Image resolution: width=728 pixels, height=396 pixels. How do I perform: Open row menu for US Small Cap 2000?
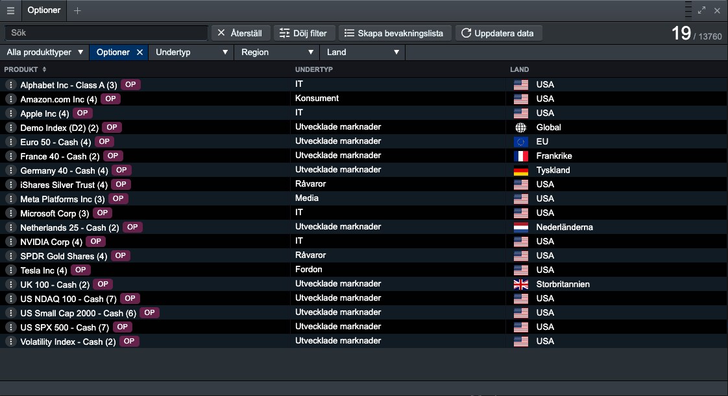10,313
